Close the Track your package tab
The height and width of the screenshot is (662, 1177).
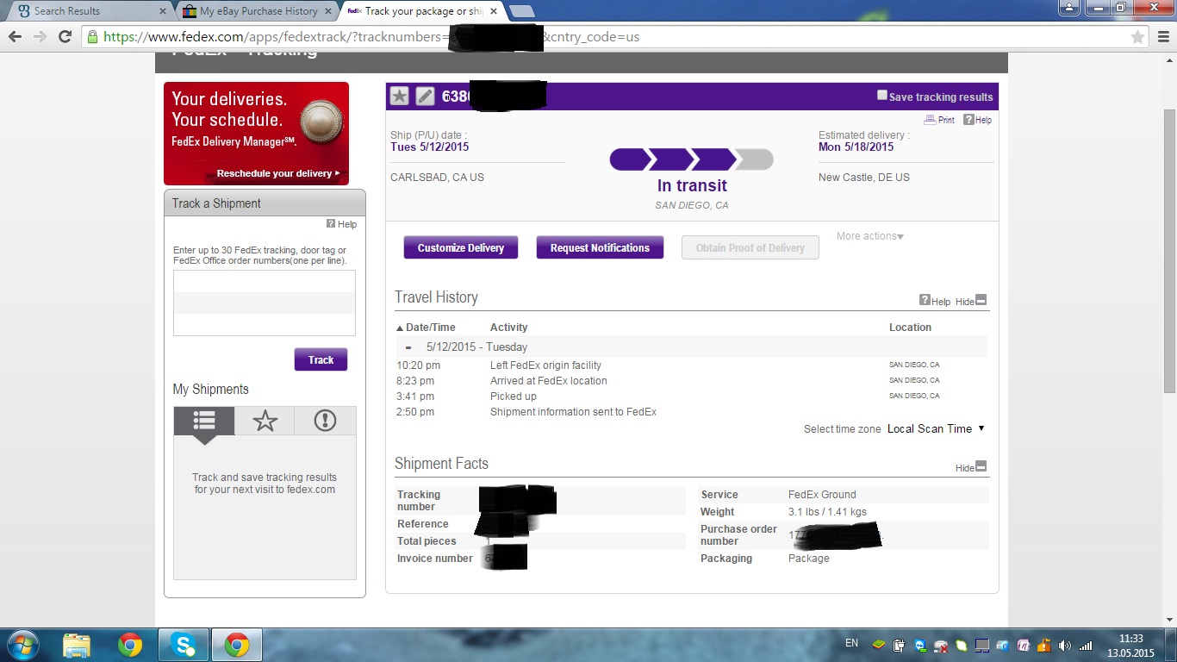click(x=493, y=11)
